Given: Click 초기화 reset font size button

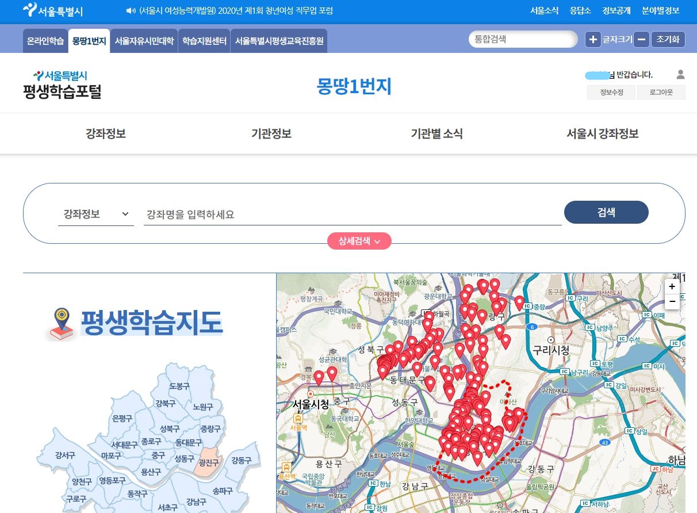Looking at the screenshot, I should point(668,39).
